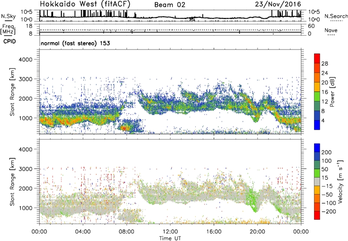
Task: Click the date '23/Nov/2016'
Action: 278,4
